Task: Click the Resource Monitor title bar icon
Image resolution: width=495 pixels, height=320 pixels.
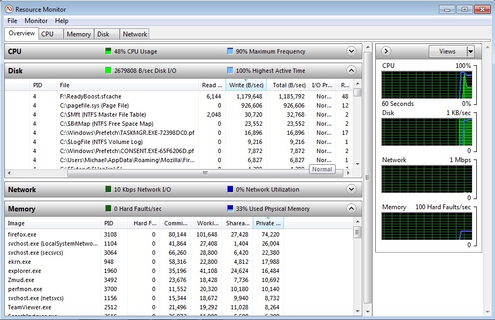Action: (8, 9)
